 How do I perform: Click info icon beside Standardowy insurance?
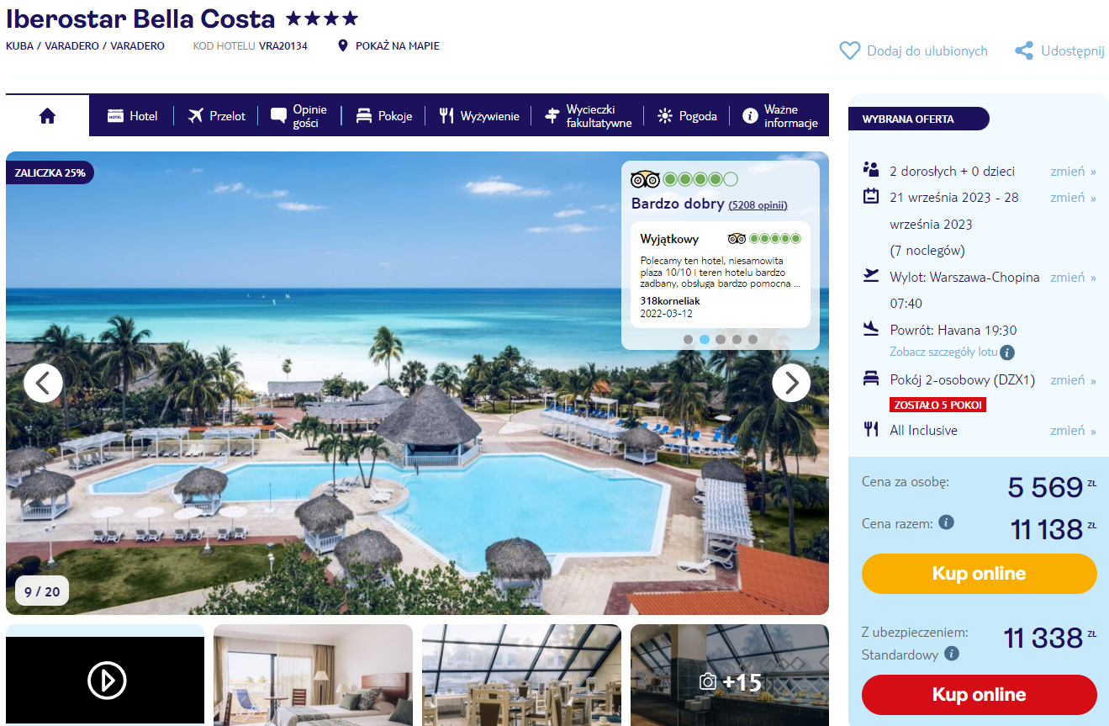click(951, 654)
